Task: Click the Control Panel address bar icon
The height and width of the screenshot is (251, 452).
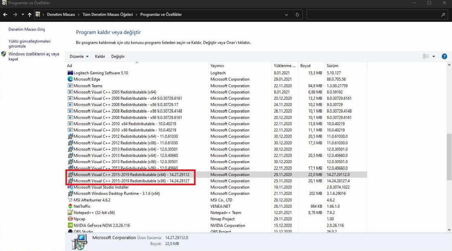Action: pos(38,15)
